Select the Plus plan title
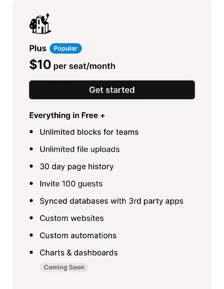This screenshot has height=289, width=224. 38,48
